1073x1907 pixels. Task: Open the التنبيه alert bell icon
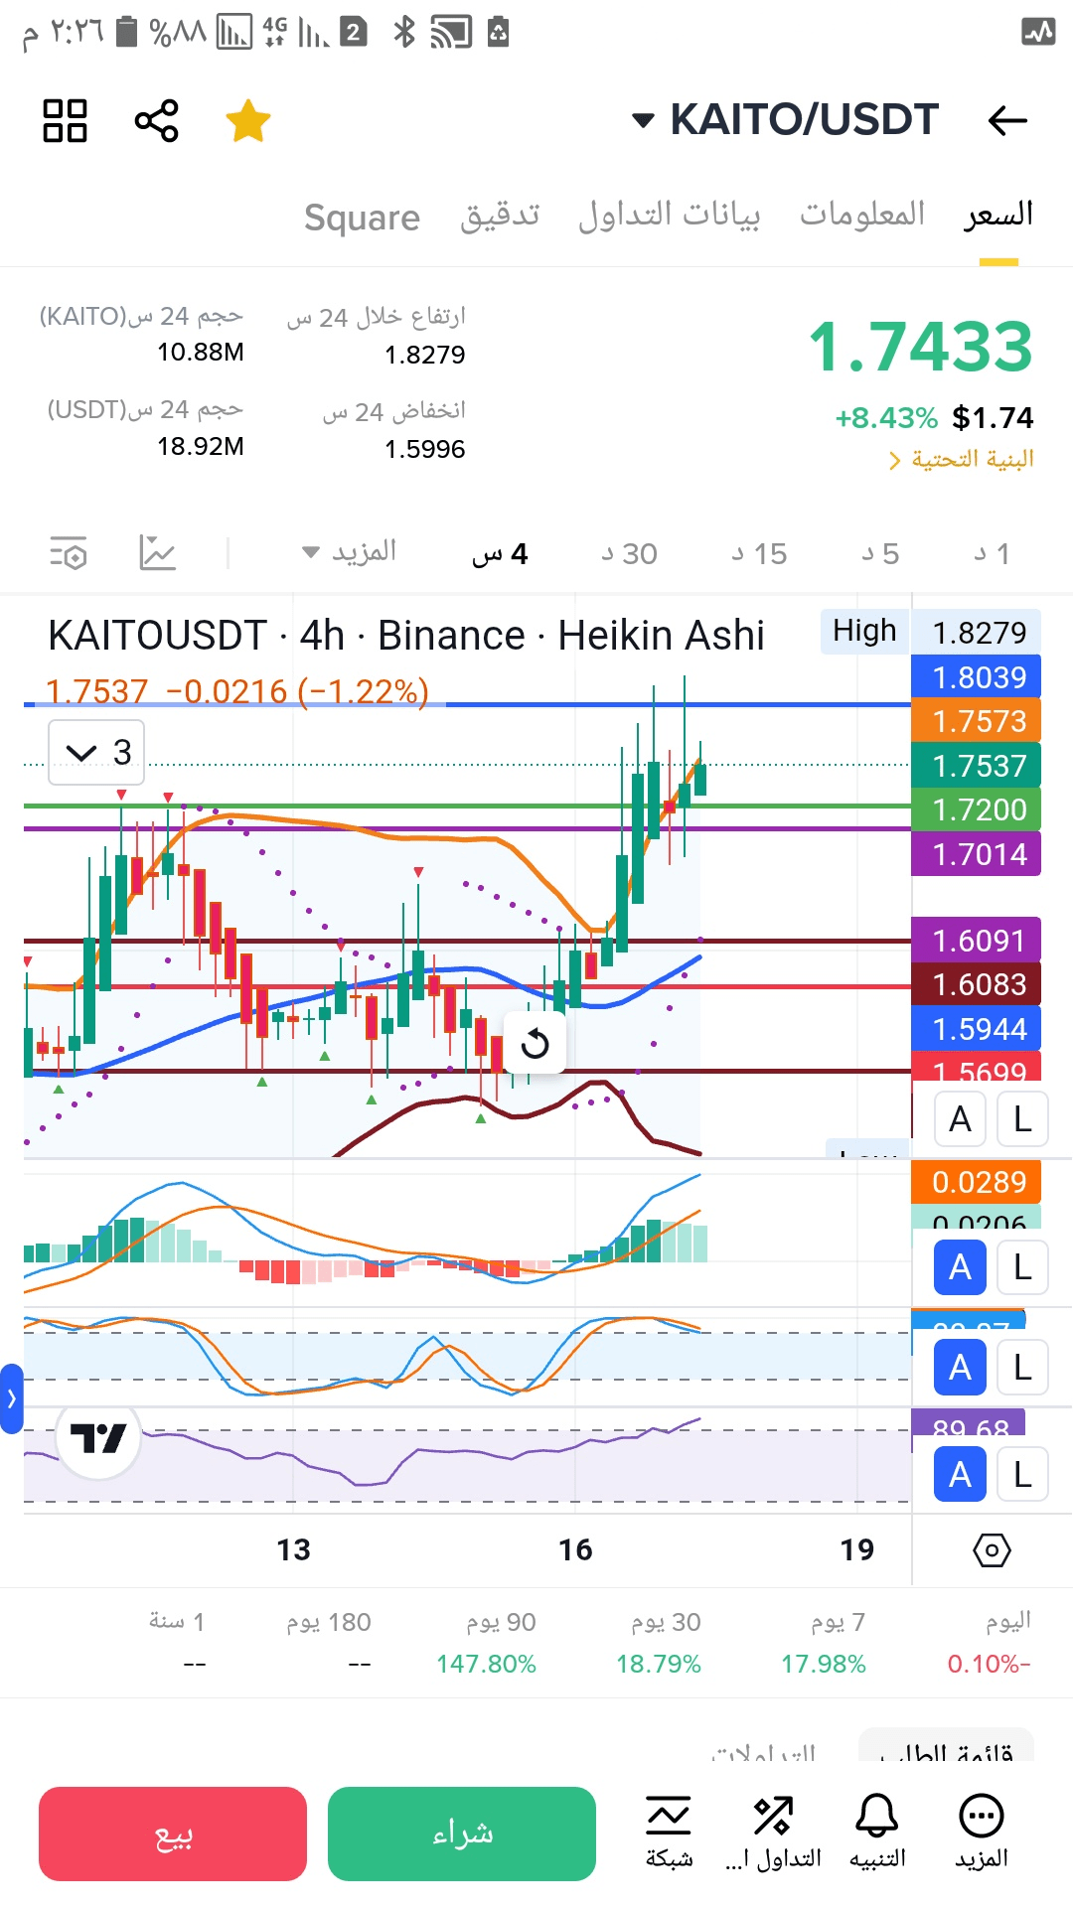pyautogui.click(x=877, y=1834)
